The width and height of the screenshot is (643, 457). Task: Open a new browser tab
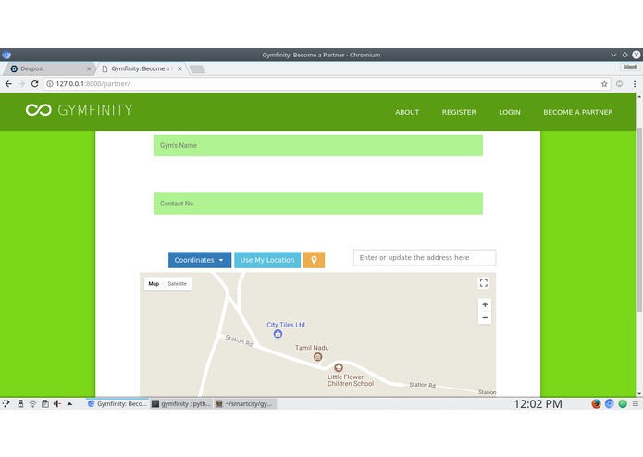pos(197,68)
